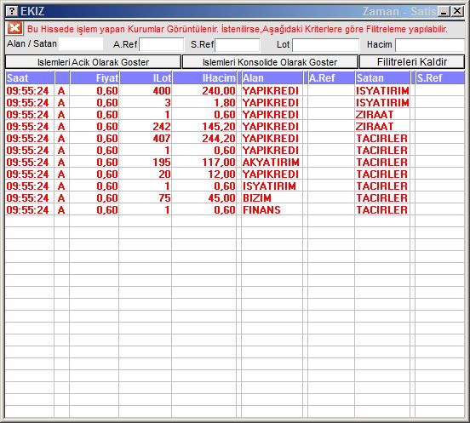
Task: Click seller TACIRLER in the BIZIM row
Action: tap(381, 198)
